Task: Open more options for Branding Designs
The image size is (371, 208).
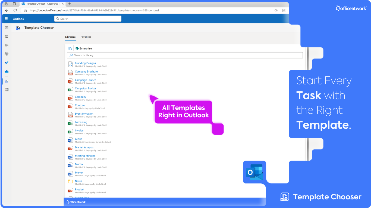Action: point(301,64)
